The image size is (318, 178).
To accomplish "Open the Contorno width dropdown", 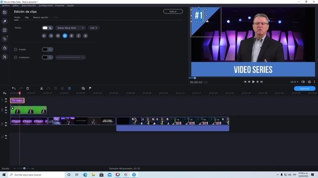I will click(71, 57).
